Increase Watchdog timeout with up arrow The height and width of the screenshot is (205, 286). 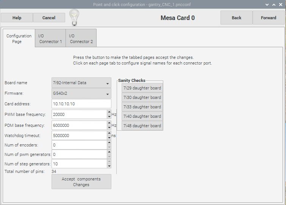[109, 133]
